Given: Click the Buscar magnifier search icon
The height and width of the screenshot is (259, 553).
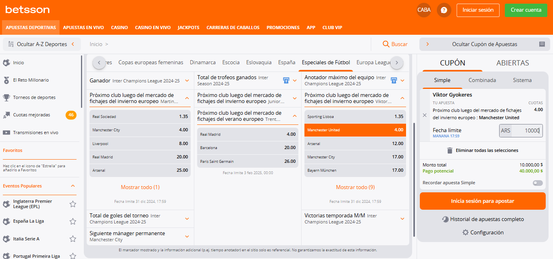Looking at the screenshot, I should pyautogui.click(x=386, y=44).
